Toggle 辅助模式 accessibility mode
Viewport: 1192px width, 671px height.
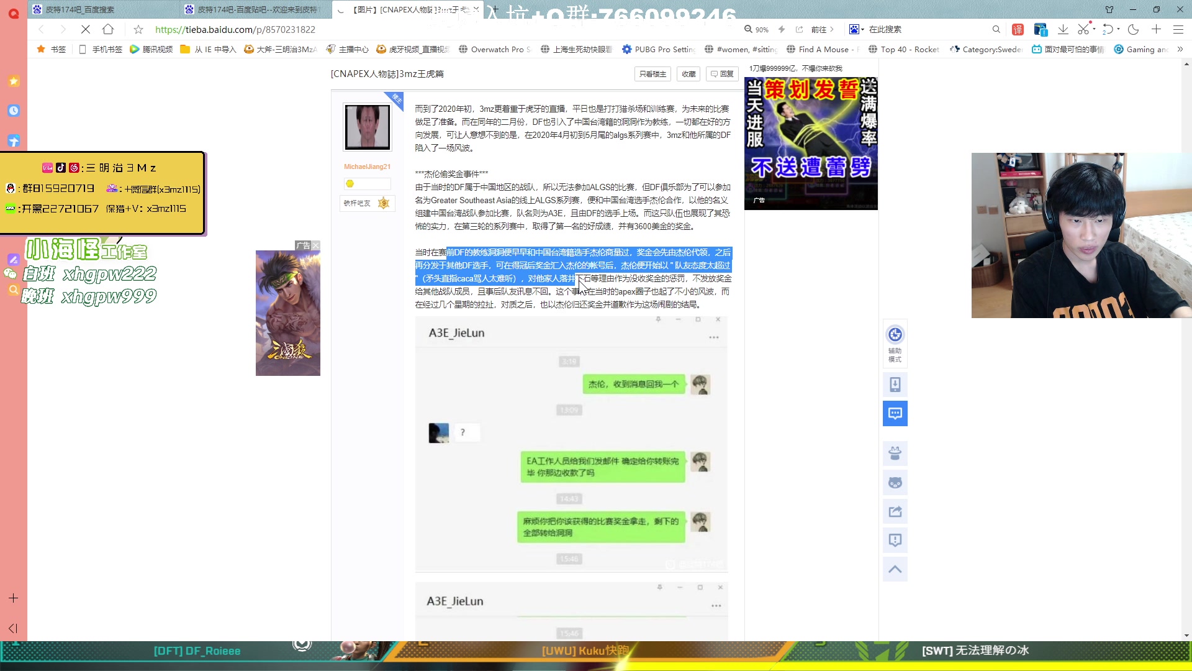pos(895,344)
